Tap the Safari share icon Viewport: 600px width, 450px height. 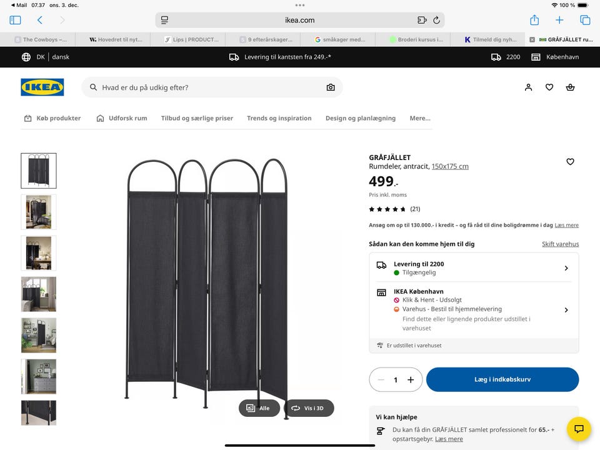tap(534, 20)
